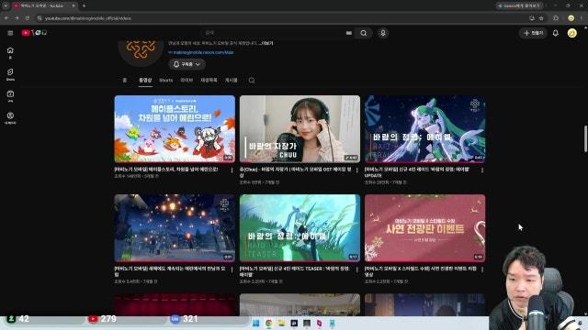Switch to the Playlists channel tab

click(209, 80)
